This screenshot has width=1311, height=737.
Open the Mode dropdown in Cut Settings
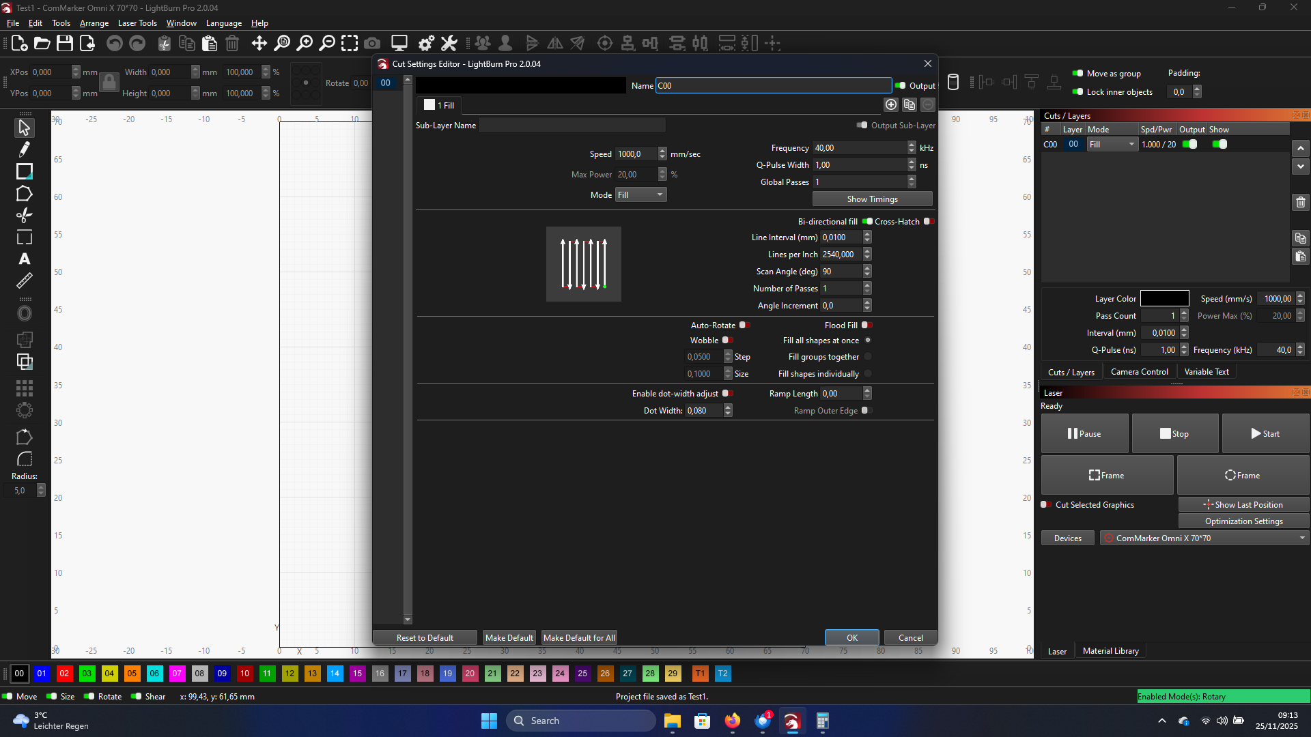point(640,195)
